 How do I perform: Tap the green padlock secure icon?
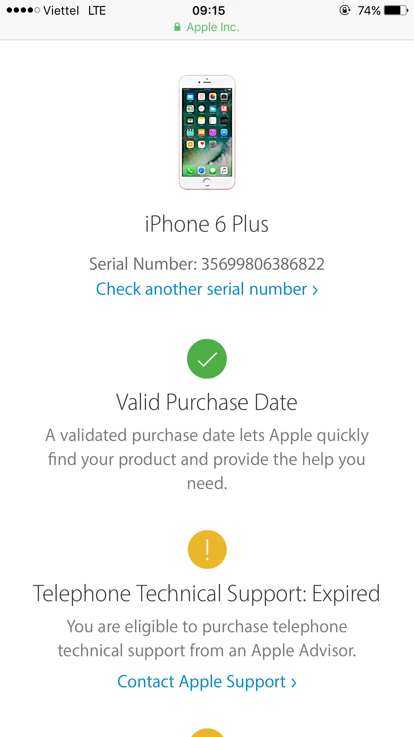pyautogui.click(x=177, y=27)
